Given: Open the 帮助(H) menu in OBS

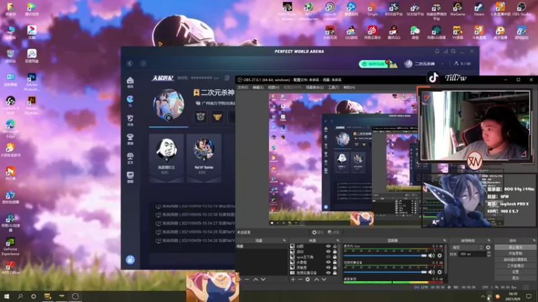Looking at the screenshot, I should (x=349, y=87).
